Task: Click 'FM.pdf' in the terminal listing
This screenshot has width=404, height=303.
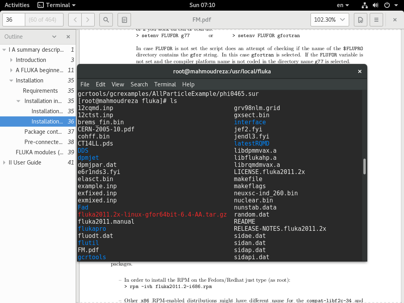Action: [x=88, y=250]
